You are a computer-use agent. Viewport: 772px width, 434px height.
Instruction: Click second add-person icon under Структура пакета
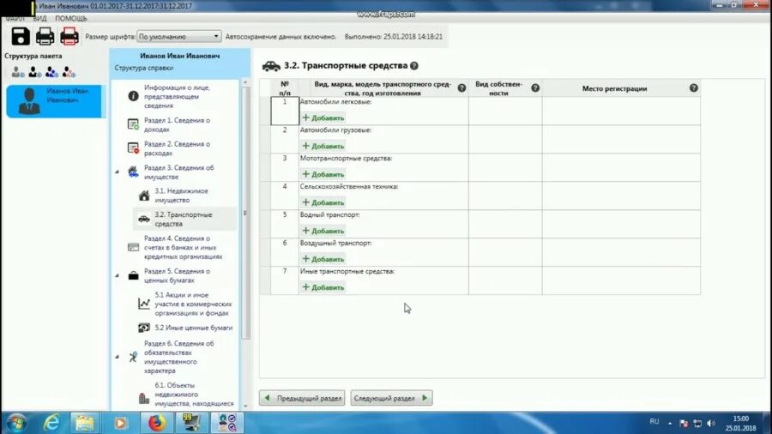coord(35,72)
